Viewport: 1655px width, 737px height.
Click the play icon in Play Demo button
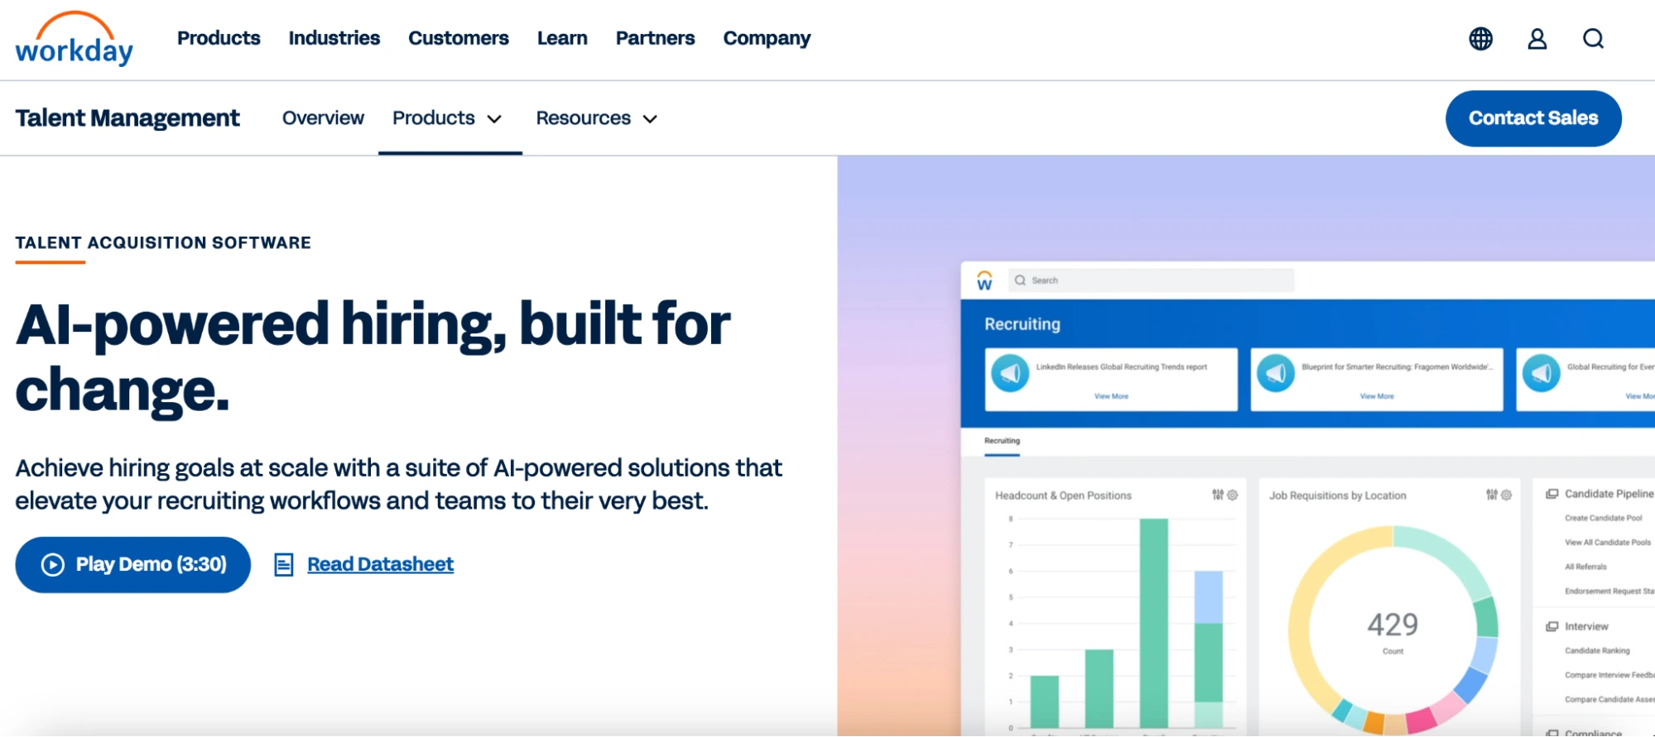(53, 565)
